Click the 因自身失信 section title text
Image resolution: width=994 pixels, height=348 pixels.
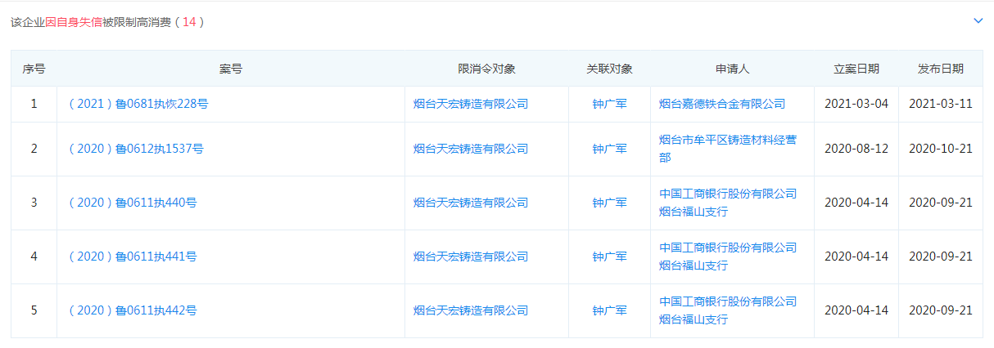[x=74, y=22]
